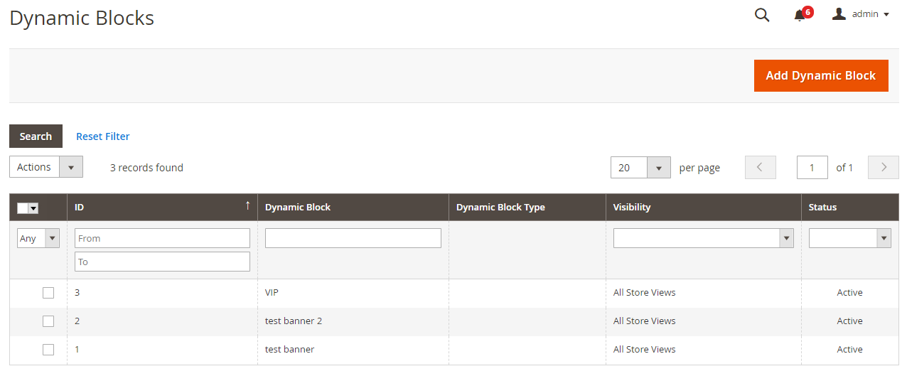
Task: Go to next page arrow
Action: tap(884, 167)
